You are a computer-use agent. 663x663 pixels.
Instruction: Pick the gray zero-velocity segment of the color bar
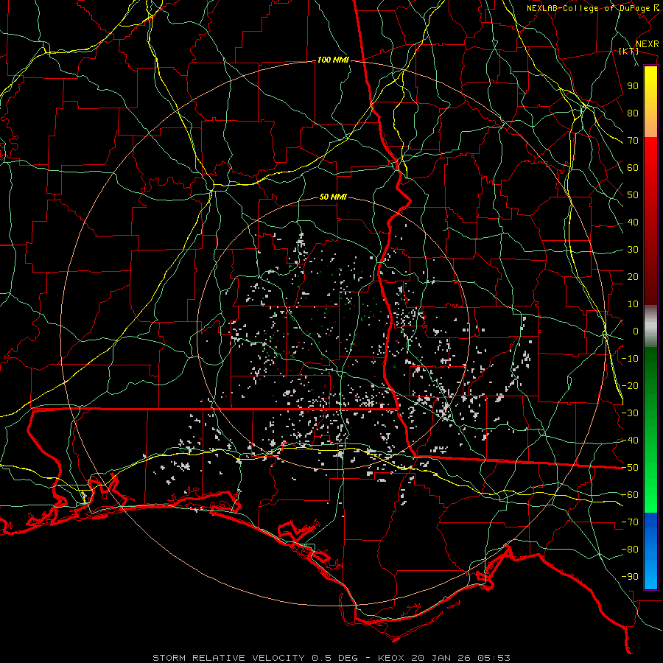650,326
